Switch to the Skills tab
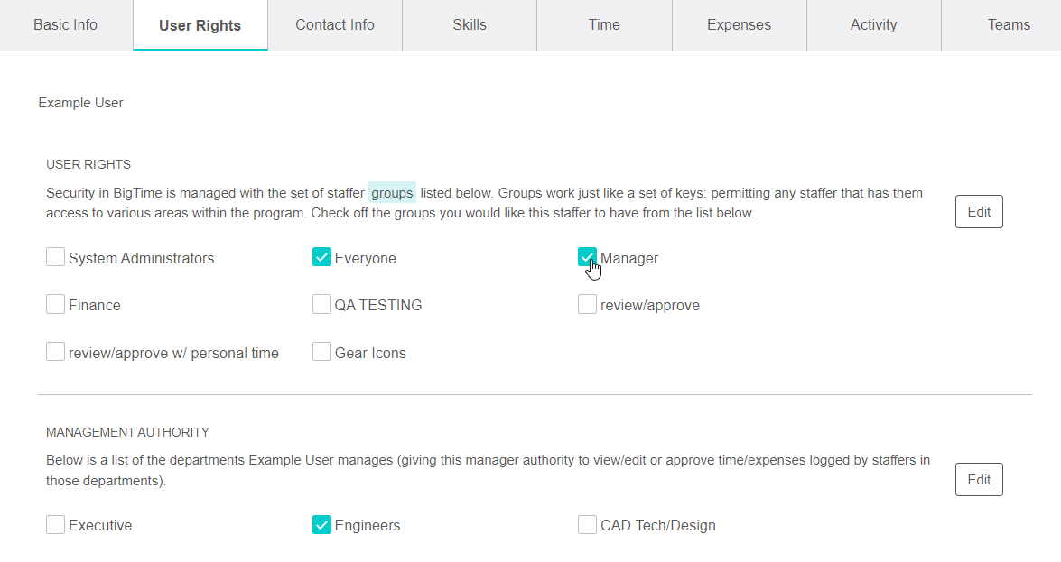Image resolution: width=1061 pixels, height=562 pixels. point(470,24)
